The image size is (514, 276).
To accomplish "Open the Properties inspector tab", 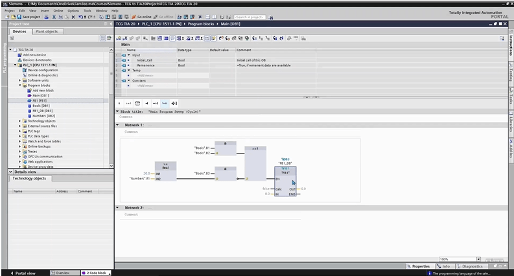I will (419, 266).
